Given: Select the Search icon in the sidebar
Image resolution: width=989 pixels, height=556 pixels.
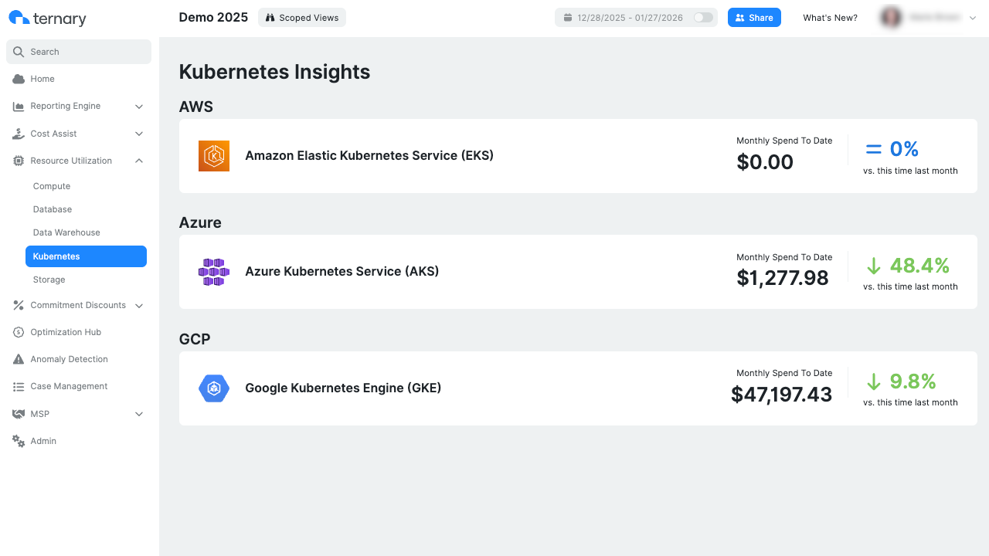Looking at the screenshot, I should [x=19, y=51].
